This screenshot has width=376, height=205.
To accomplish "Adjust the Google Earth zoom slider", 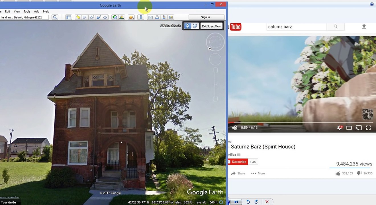I will point(215,85).
